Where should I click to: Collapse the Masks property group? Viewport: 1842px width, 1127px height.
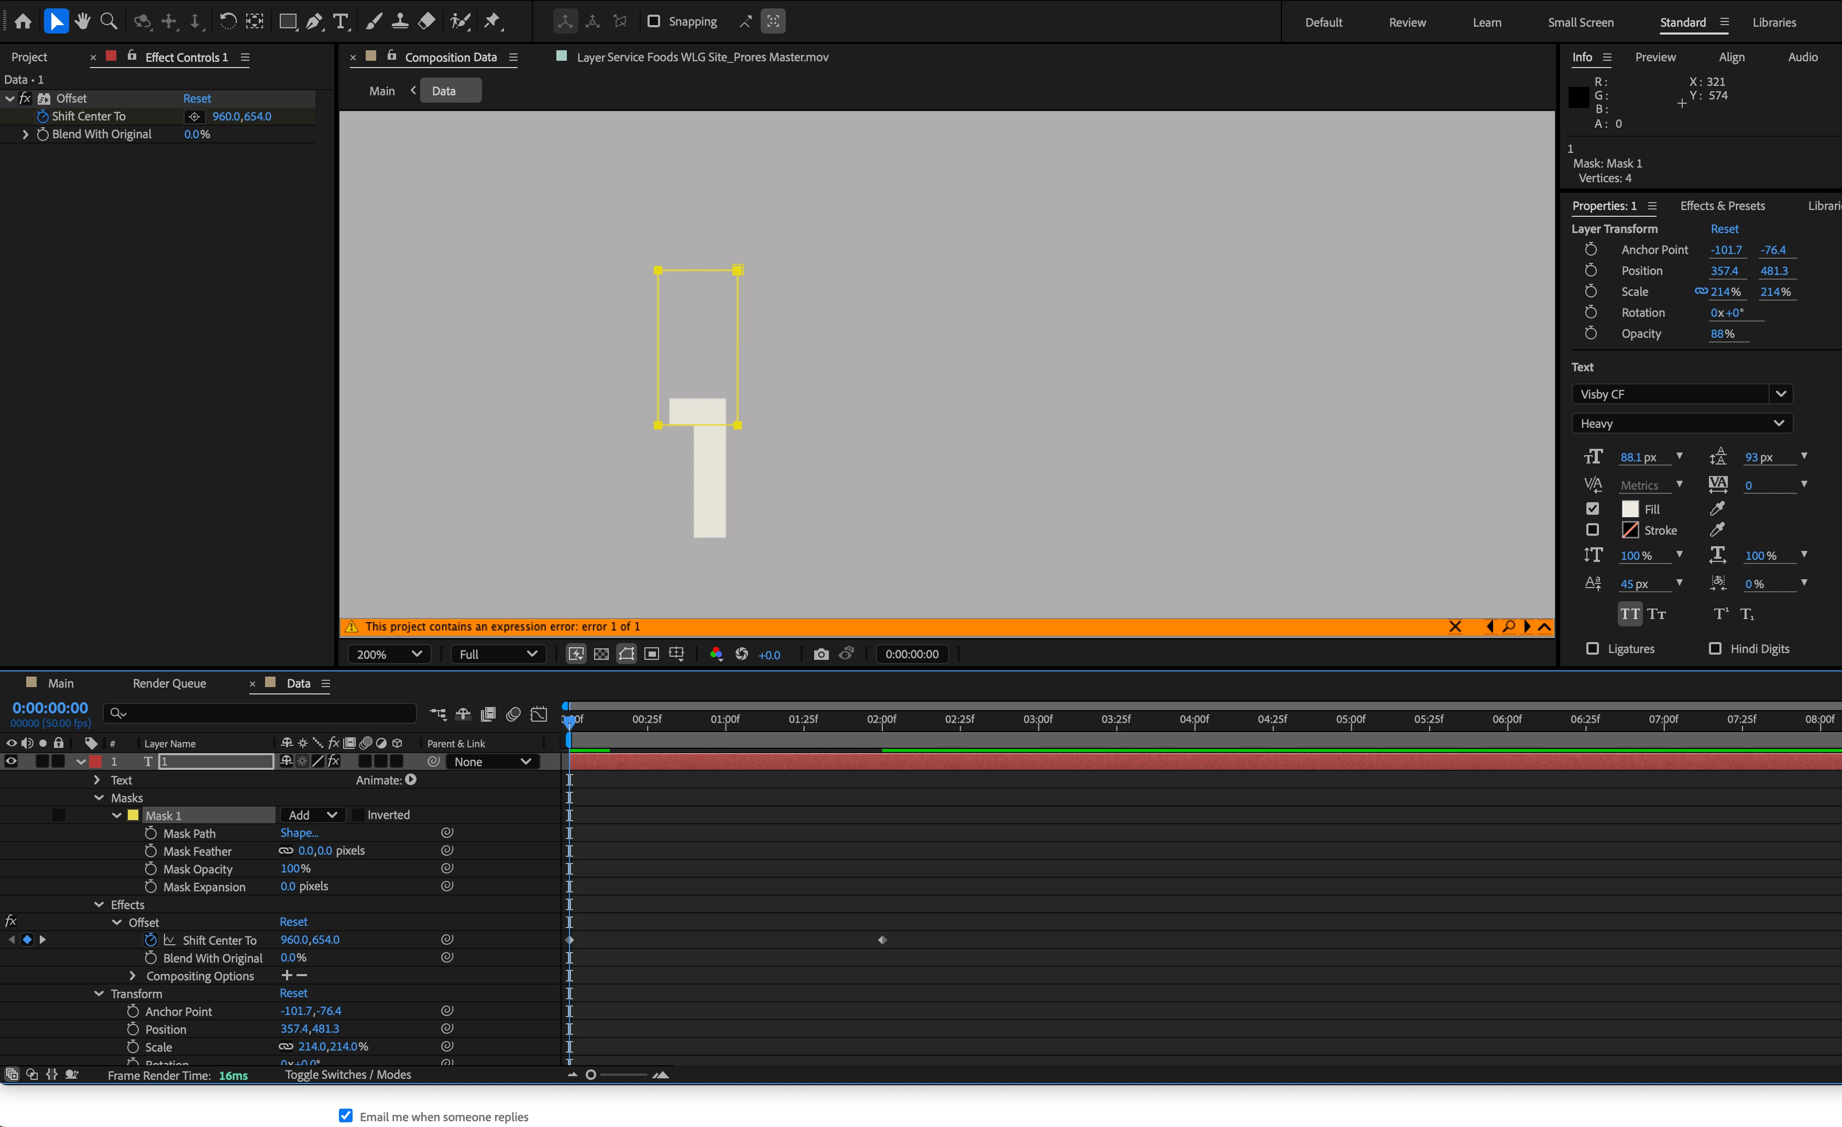(98, 798)
